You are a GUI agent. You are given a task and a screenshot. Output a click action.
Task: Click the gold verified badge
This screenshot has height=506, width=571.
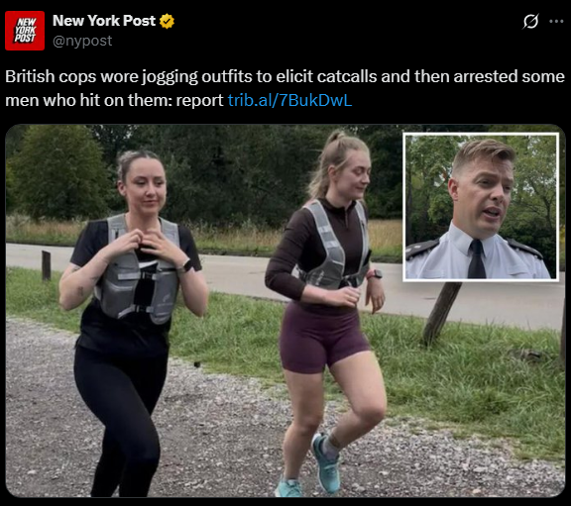(167, 21)
